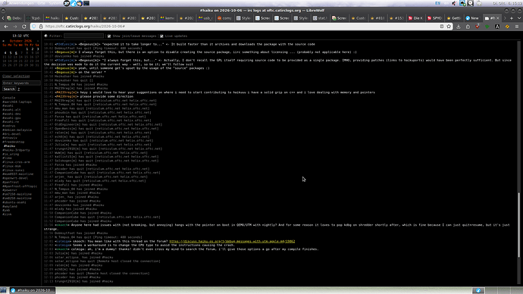Reload the page with the refresh icon
523x294 pixels.
click(x=24, y=27)
